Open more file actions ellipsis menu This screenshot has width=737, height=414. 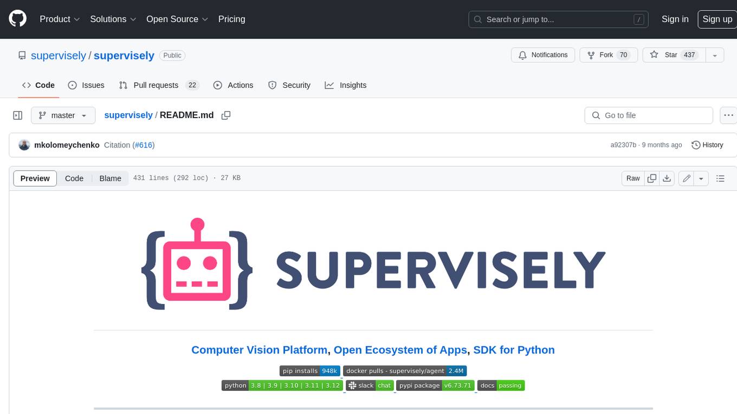pos(728,115)
